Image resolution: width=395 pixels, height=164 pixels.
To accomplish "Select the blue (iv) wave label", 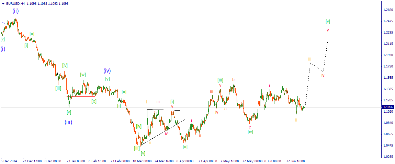I will tap(107, 71).
